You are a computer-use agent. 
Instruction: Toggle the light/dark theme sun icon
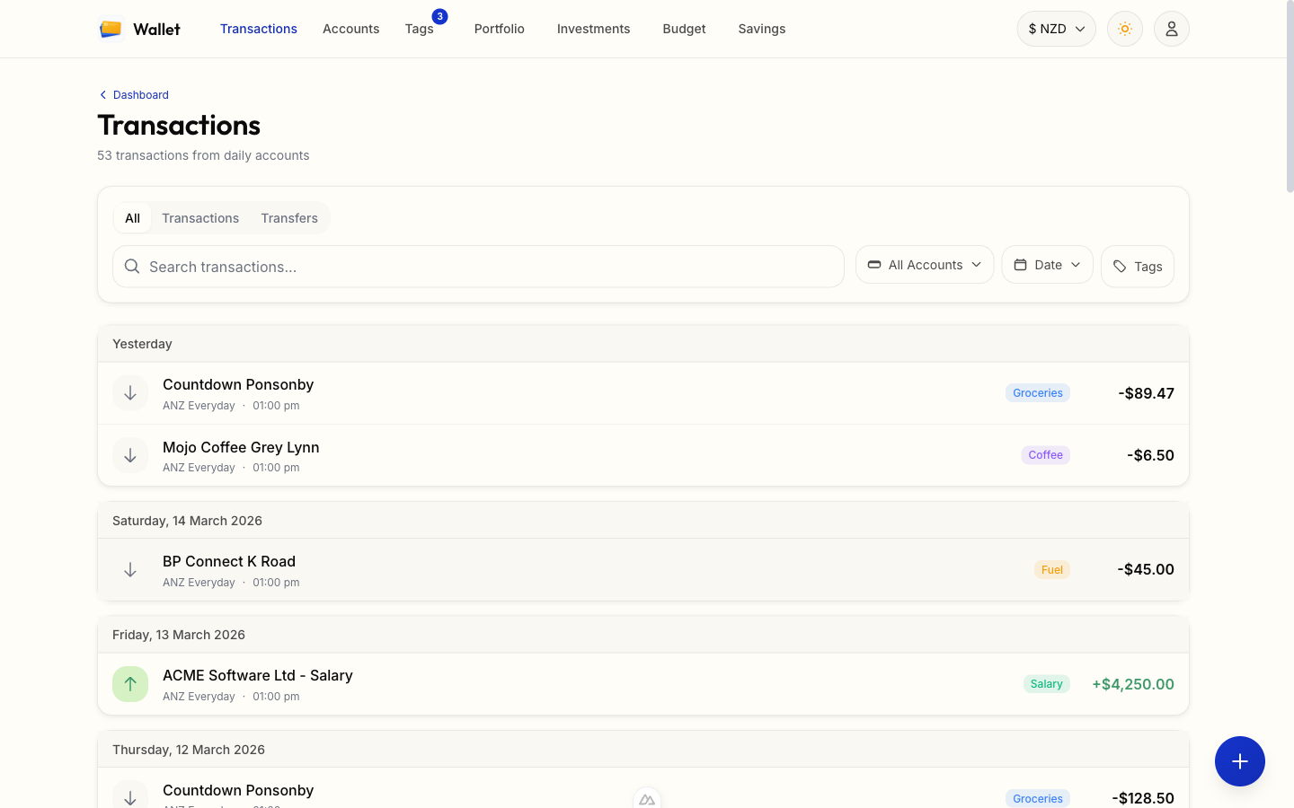click(x=1124, y=29)
